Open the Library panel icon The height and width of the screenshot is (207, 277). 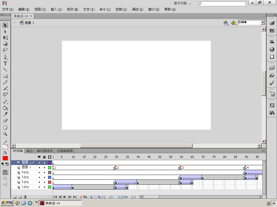pos(272,113)
